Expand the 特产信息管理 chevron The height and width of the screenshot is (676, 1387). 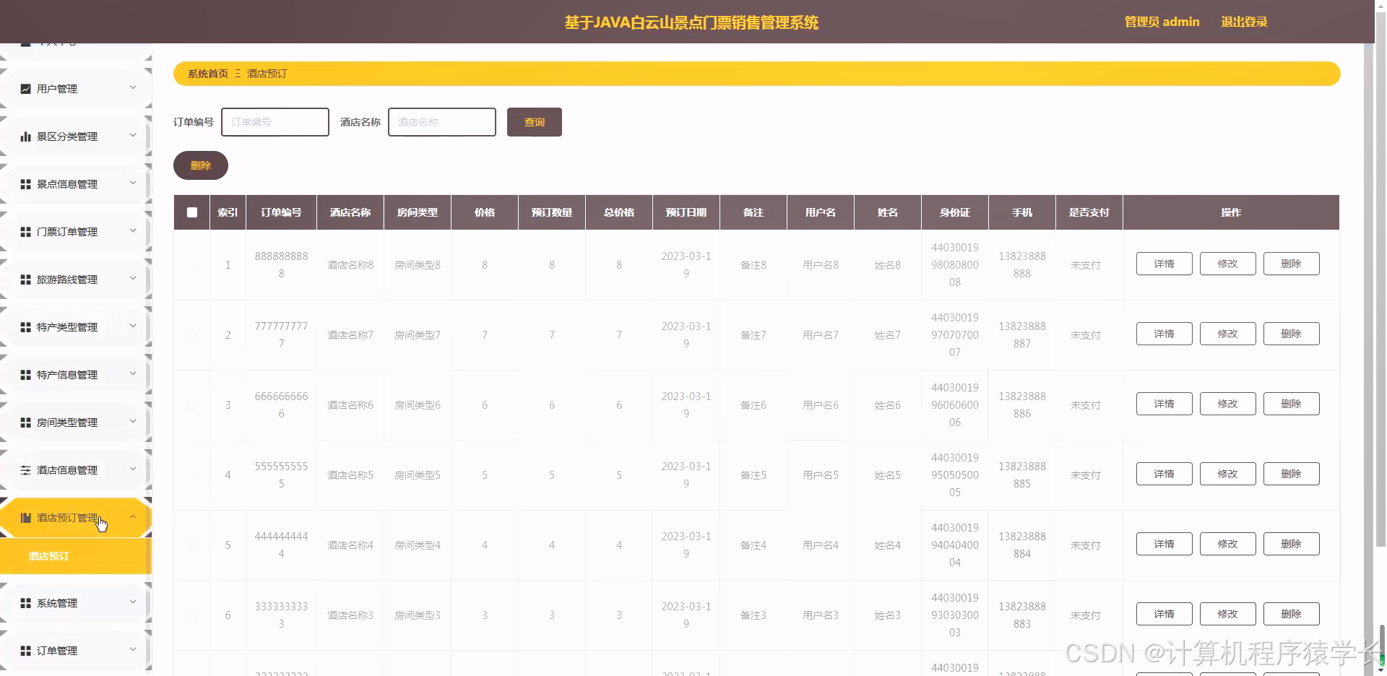pyautogui.click(x=133, y=374)
